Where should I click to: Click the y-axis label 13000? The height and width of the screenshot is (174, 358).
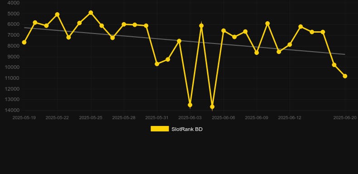coord(12,99)
